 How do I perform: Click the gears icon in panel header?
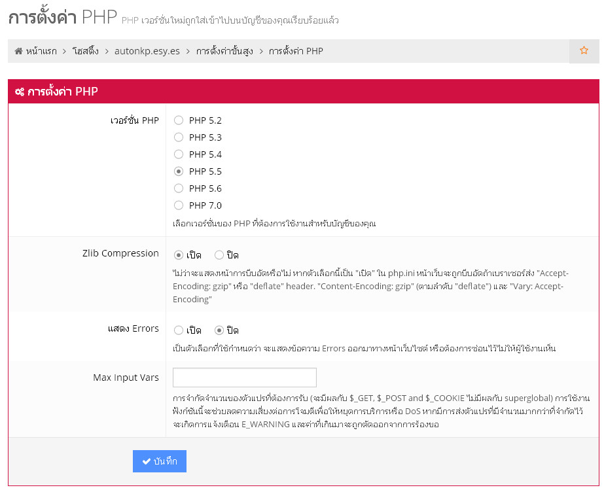[x=20, y=92]
